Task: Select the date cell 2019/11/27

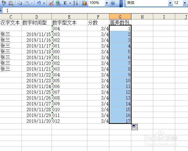Action: (37, 104)
